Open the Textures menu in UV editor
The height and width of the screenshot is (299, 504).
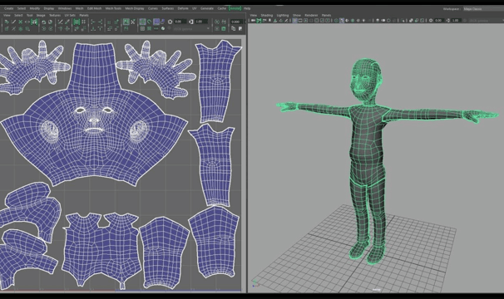tap(55, 15)
